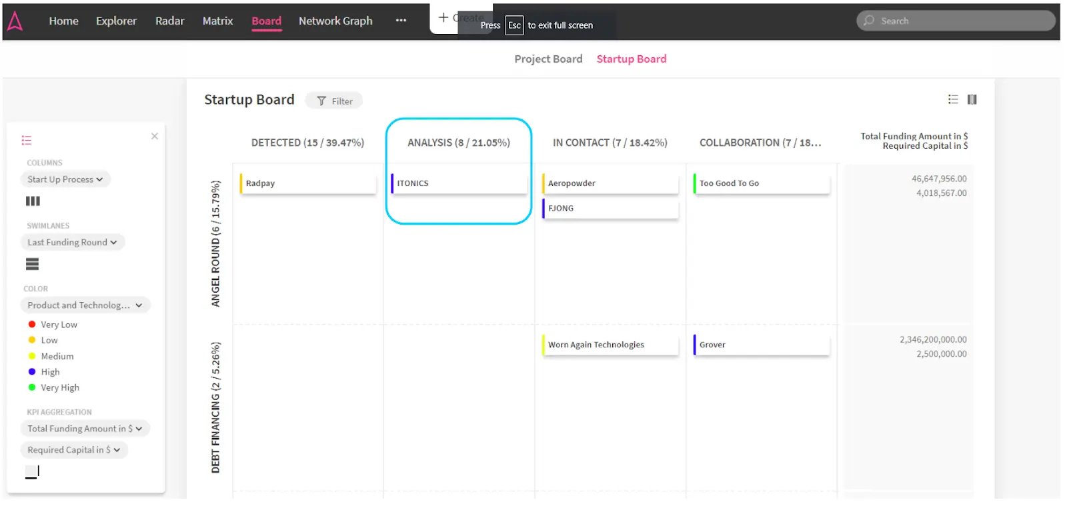This screenshot has width=1067, height=506.
Task: Click the KPI aggregation toggle icon
Action: click(32, 471)
